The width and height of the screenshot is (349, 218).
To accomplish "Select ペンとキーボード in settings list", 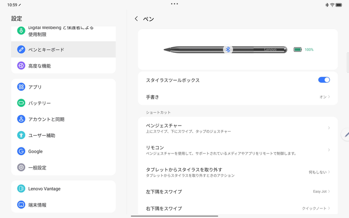I will click(x=63, y=49).
